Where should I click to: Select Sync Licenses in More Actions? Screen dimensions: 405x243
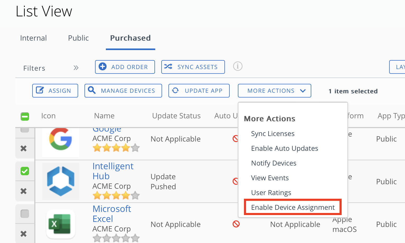pos(273,134)
